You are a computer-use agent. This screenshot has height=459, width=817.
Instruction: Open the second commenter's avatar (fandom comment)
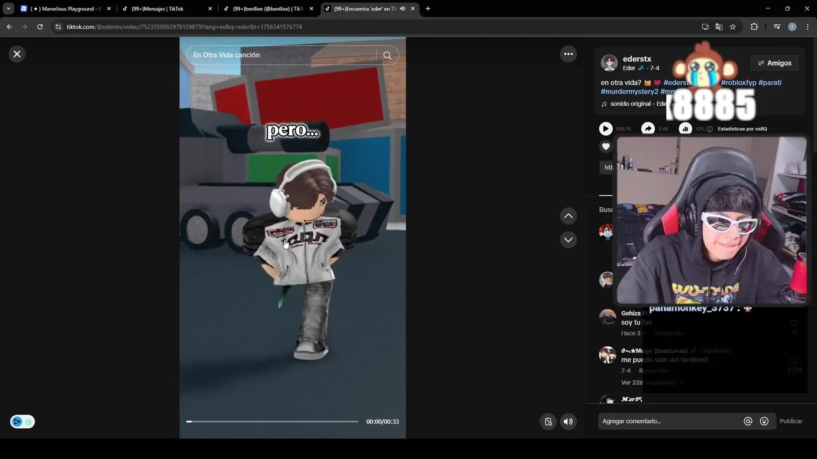click(x=608, y=355)
